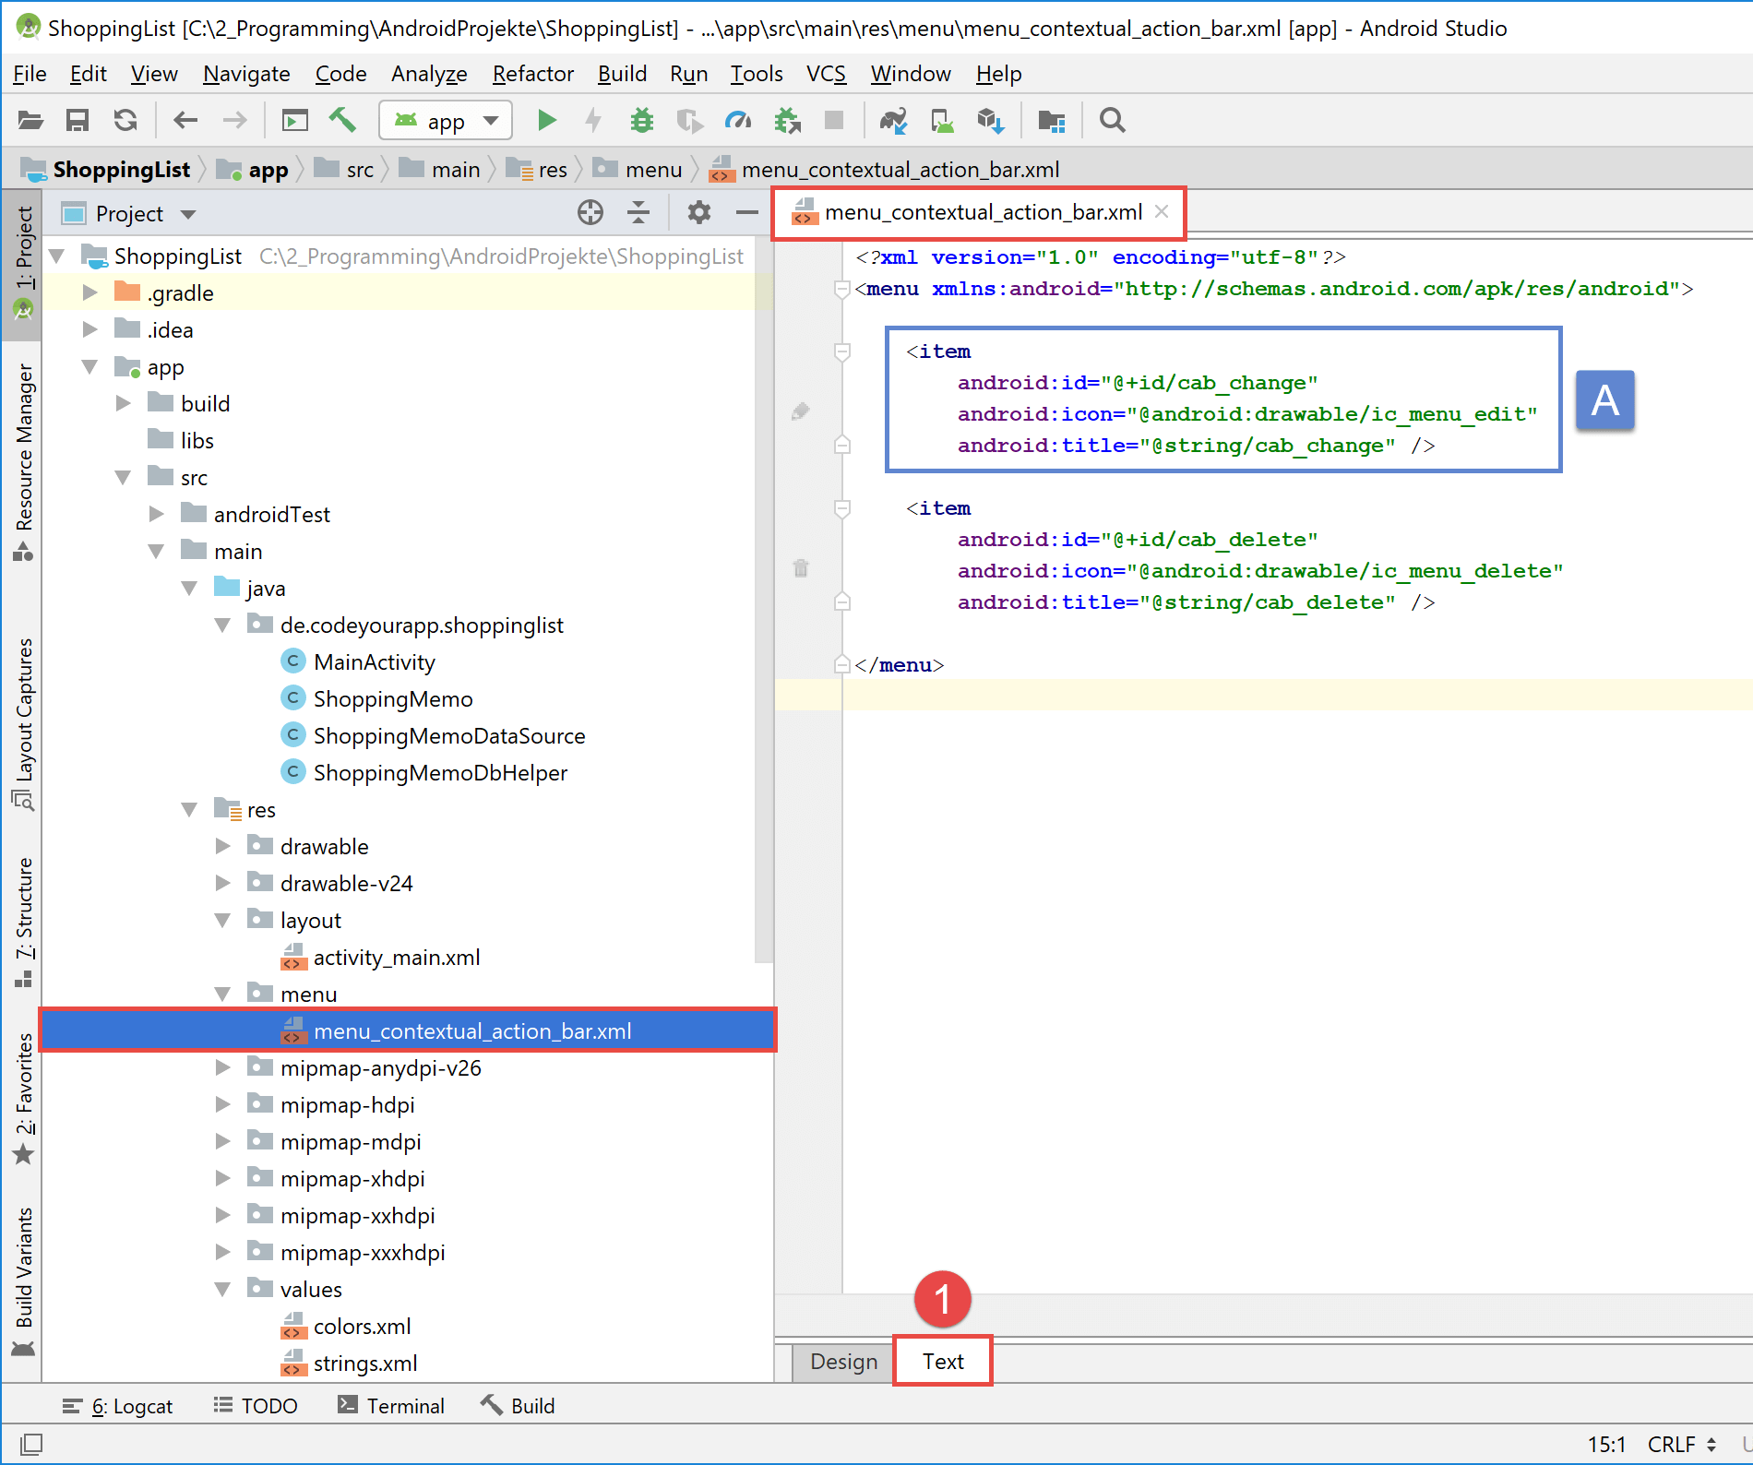Run app with the green play icon

tap(547, 120)
